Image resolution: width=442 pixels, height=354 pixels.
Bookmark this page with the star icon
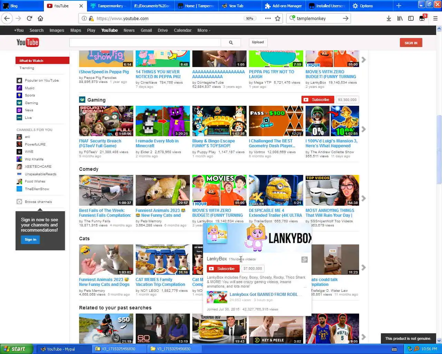(278, 18)
